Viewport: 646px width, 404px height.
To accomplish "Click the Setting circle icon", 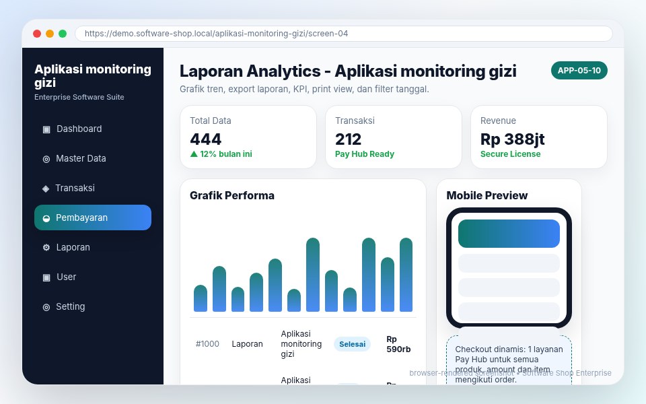I will [46, 307].
